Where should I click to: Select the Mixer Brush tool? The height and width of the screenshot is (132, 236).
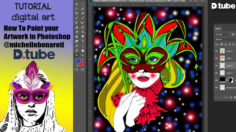point(83,23)
